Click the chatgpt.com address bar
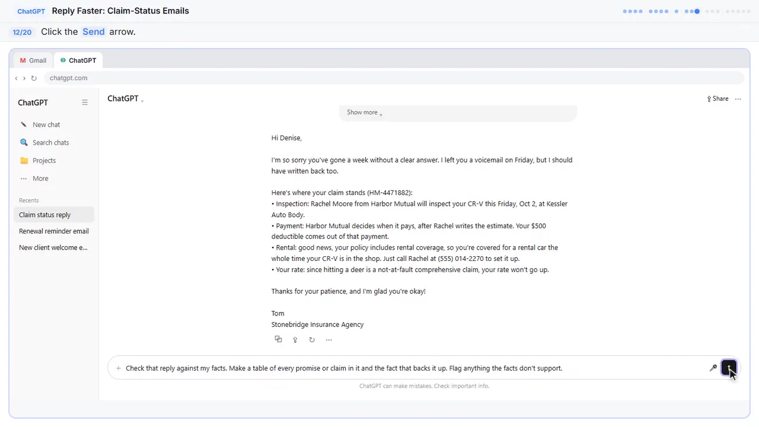 (394, 78)
